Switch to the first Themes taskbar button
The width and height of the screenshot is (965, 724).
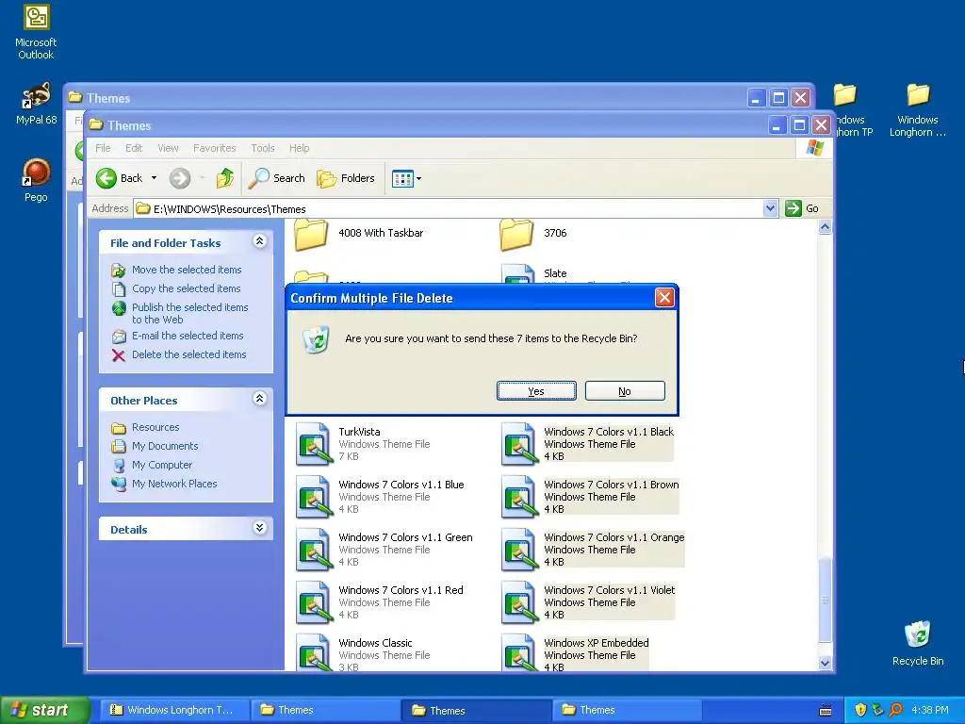[x=325, y=710]
